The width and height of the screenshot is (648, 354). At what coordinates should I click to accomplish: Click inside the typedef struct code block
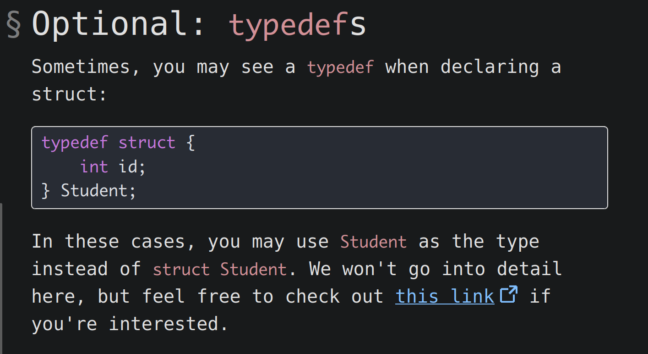click(x=319, y=167)
